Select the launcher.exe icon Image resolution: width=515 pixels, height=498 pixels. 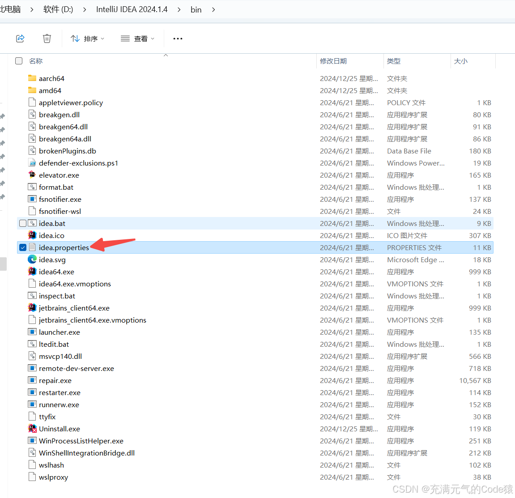[32, 332]
